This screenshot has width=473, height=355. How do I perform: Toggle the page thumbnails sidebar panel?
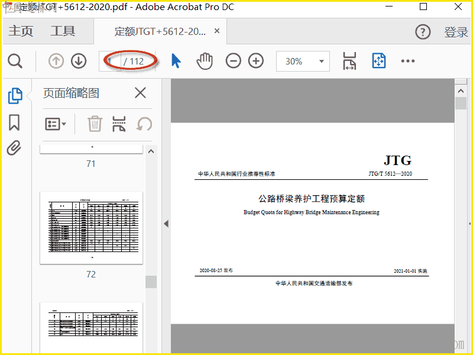[x=15, y=95]
